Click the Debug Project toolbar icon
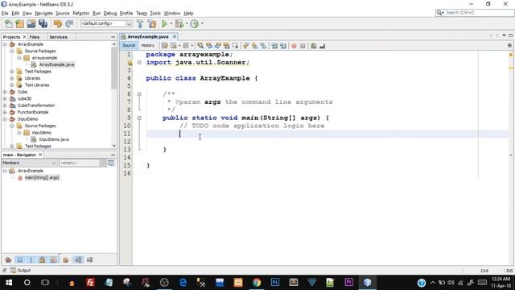This screenshot has width=515, height=290. coord(179,23)
